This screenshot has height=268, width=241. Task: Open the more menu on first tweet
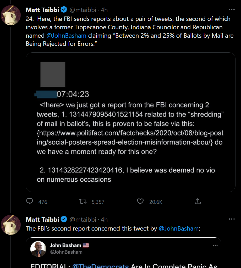[232, 10]
